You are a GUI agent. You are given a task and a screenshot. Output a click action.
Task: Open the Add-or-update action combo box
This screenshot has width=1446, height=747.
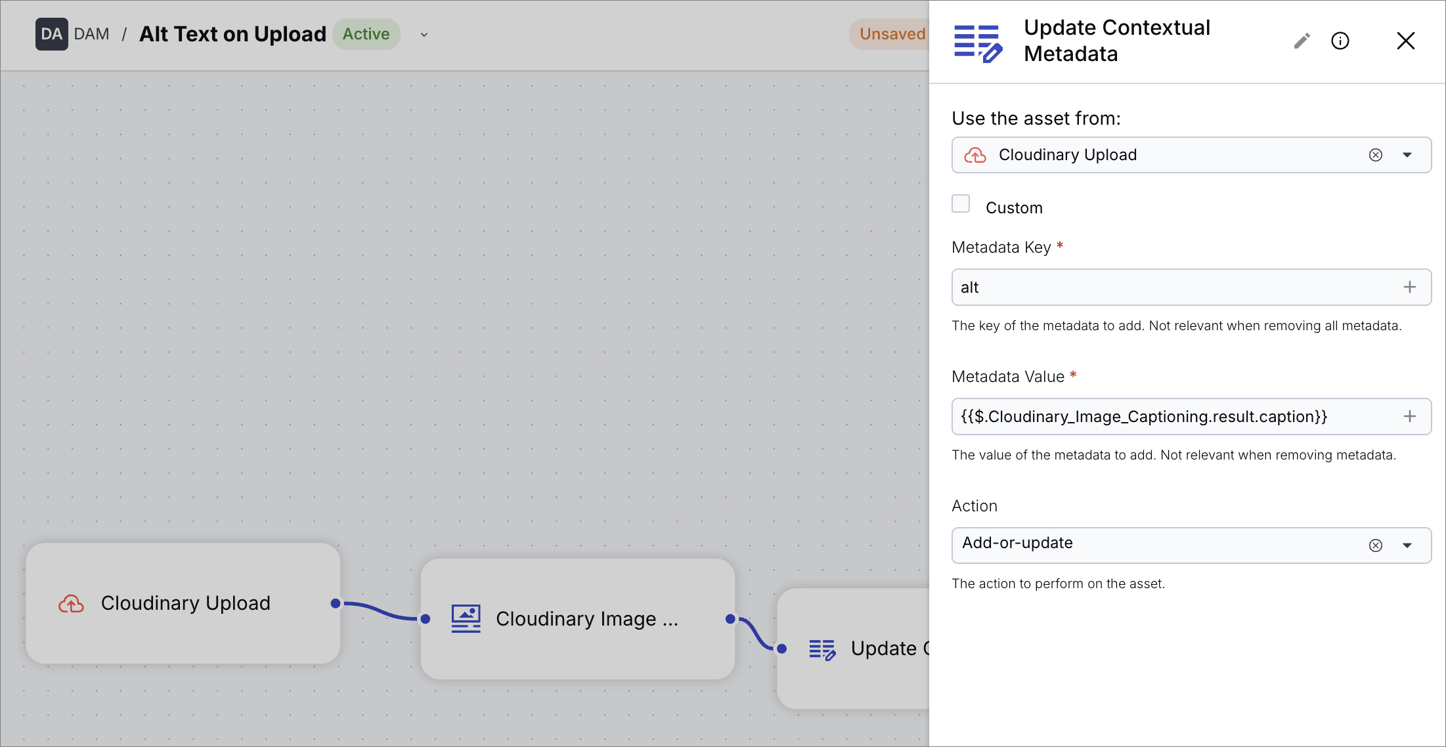(1191, 545)
